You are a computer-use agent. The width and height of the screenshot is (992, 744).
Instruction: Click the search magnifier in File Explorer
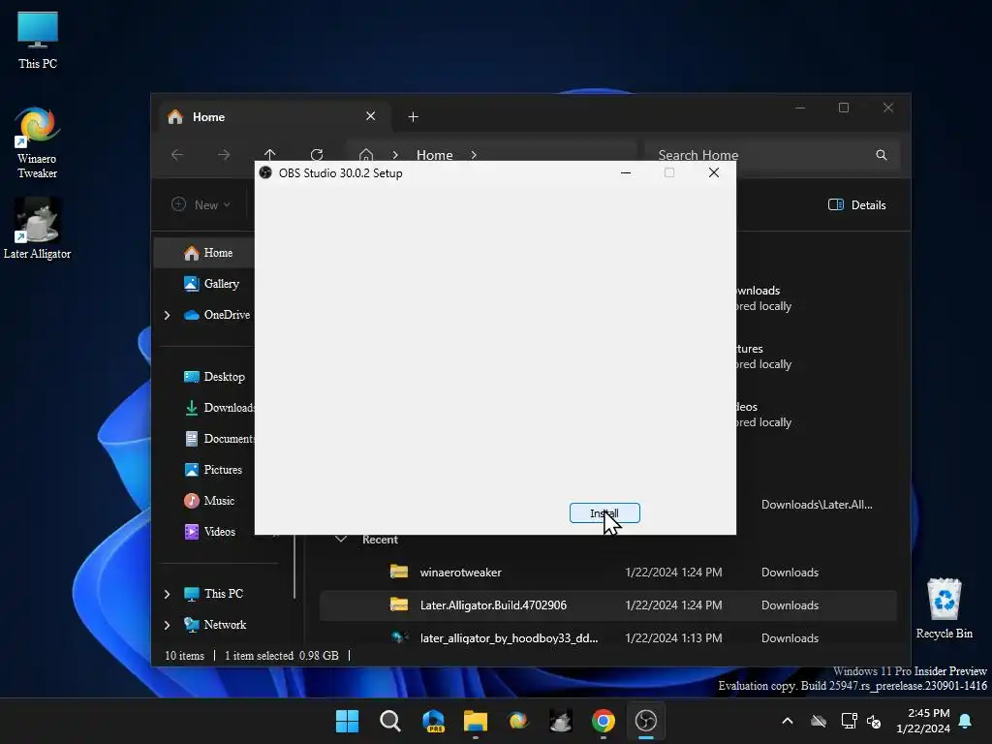(x=882, y=155)
